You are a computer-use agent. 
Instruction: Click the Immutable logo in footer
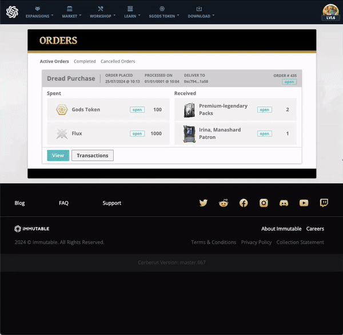pos(31,228)
